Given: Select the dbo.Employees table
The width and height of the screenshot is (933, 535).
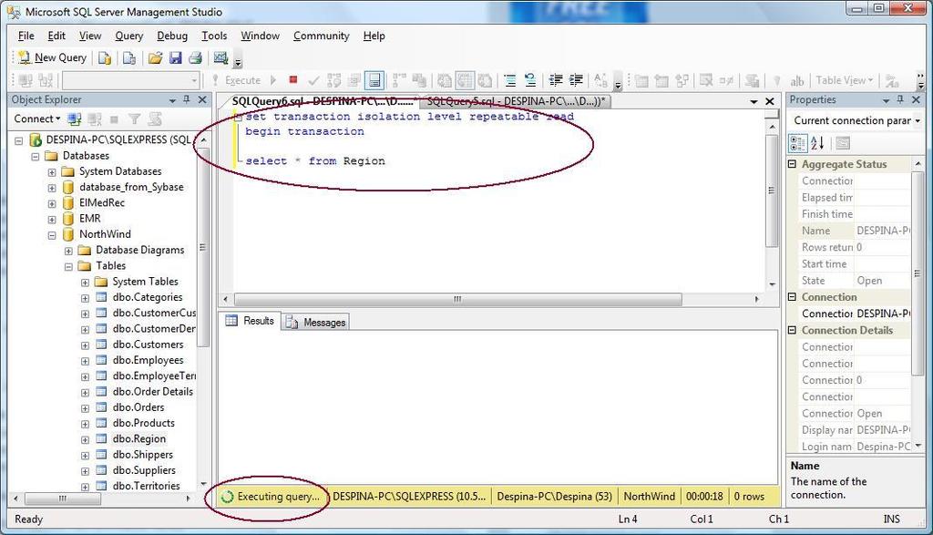Looking at the screenshot, I should 148,360.
